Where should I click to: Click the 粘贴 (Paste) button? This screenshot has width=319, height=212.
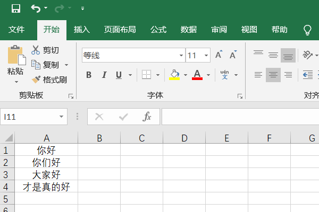point(15,64)
